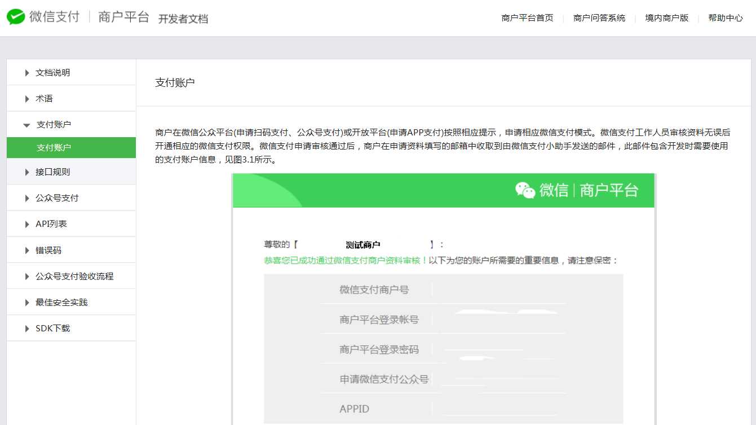Click the green 恭喜您已成功通过 message text
Screen dimensions: 756x425
pyautogui.click(x=346, y=260)
